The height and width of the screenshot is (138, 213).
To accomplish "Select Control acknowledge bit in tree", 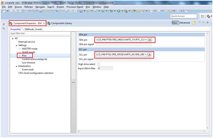I will (34, 59).
